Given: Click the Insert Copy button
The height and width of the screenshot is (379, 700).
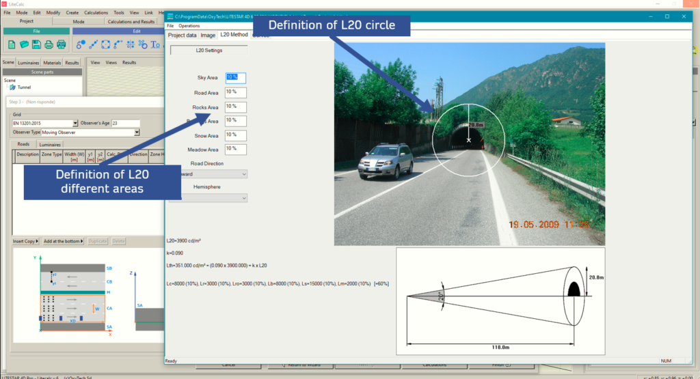Looking at the screenshot, I should click(26, 241).
